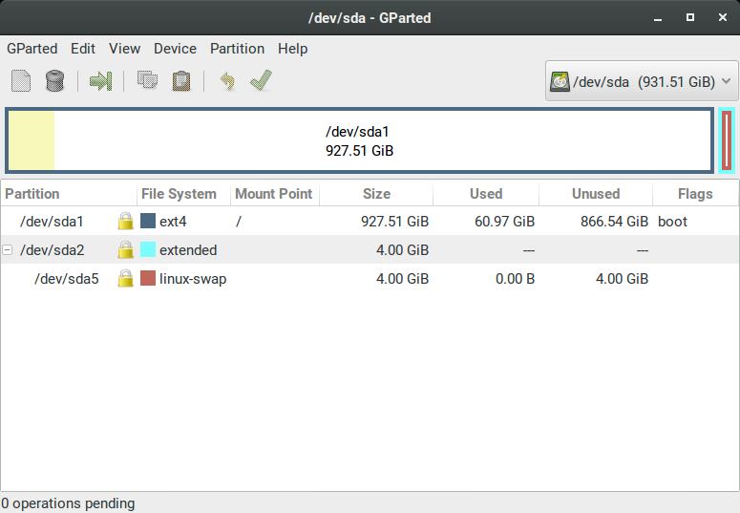This screenshot has width=740, height=513.
Task: Sort by Used column header
Action: (486, 194)
